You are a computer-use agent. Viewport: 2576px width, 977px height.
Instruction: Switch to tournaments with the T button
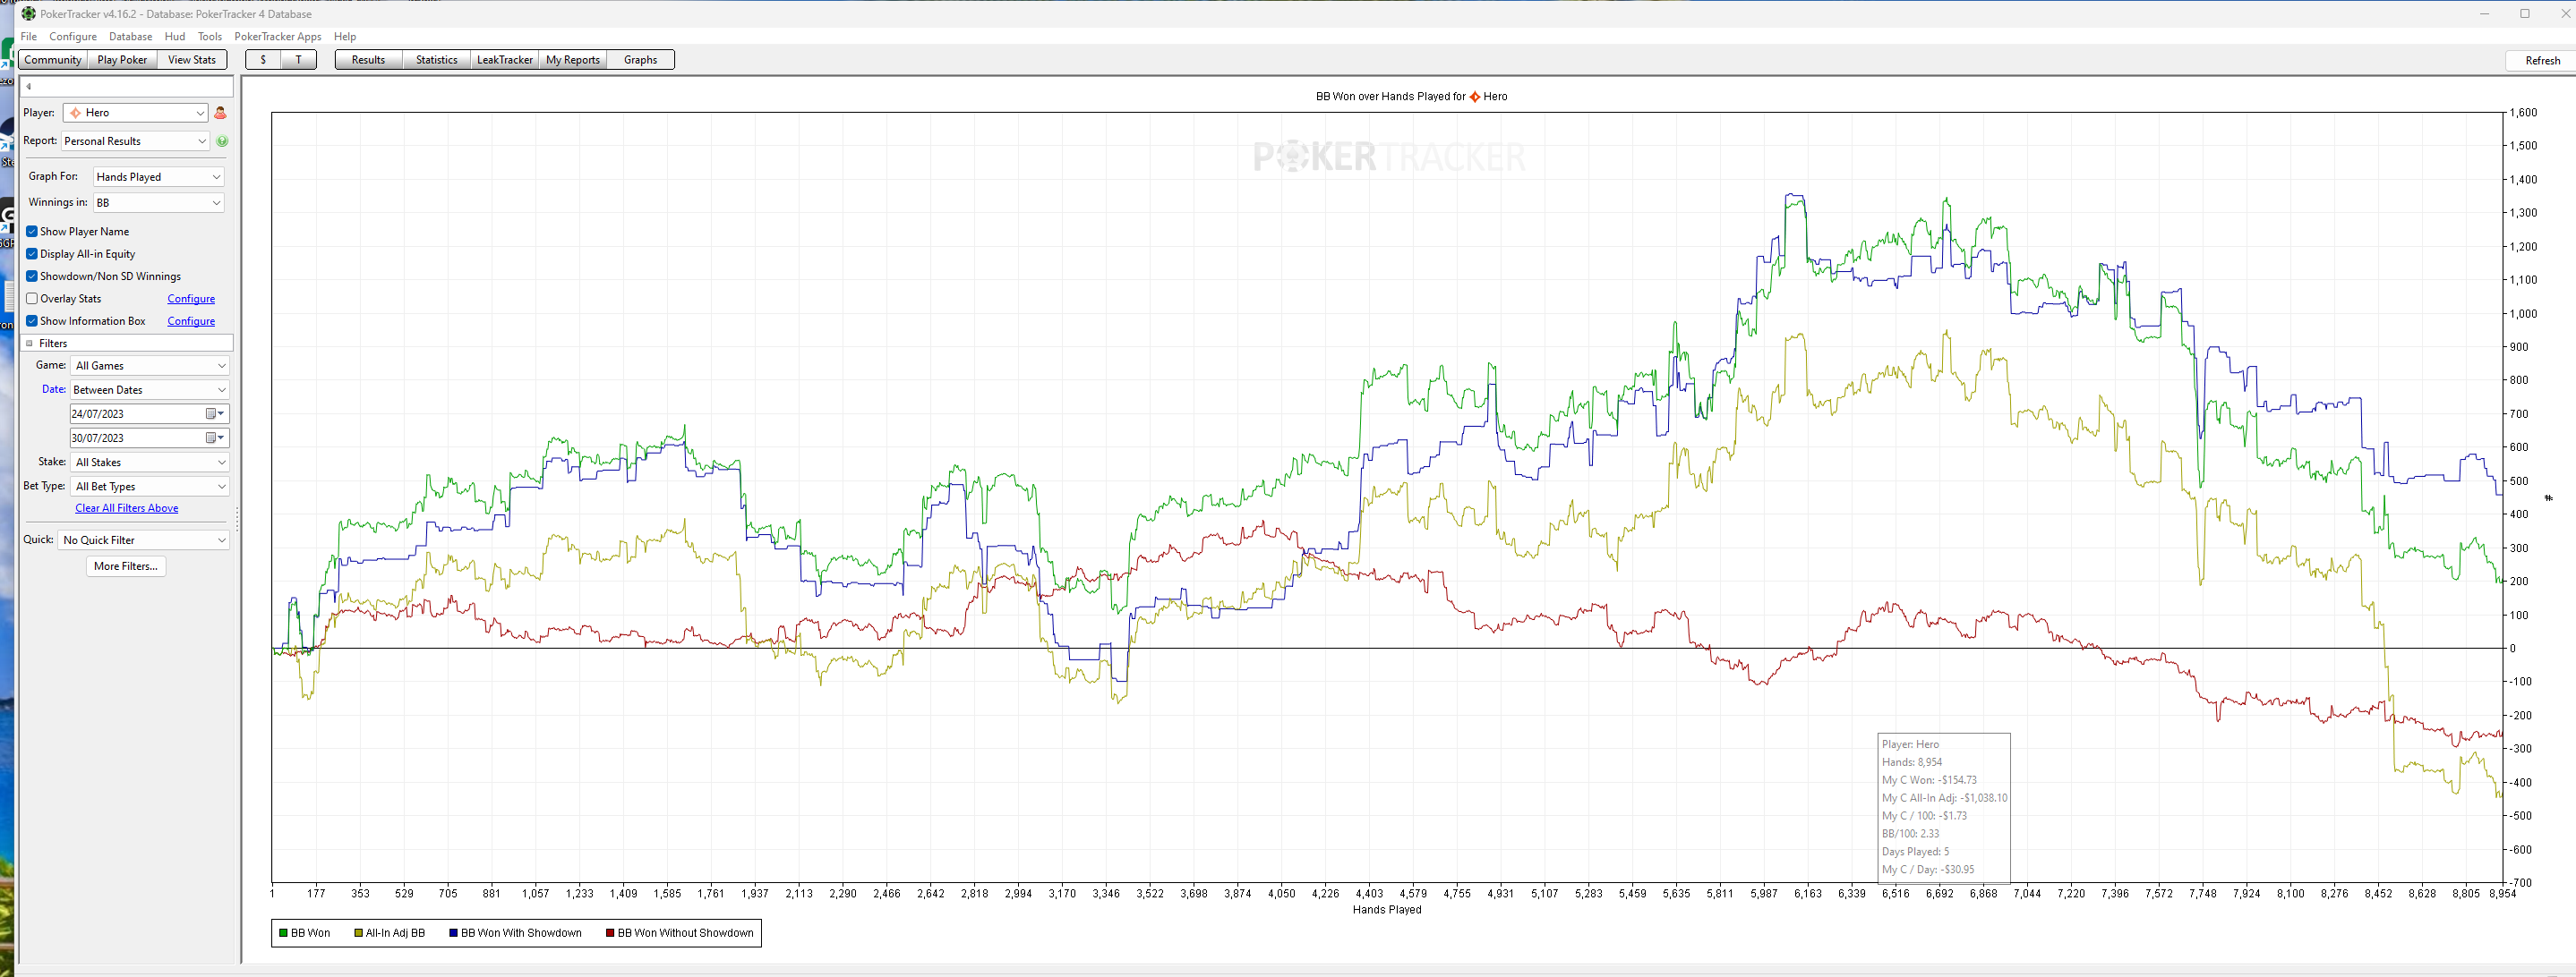coord(298,60)
